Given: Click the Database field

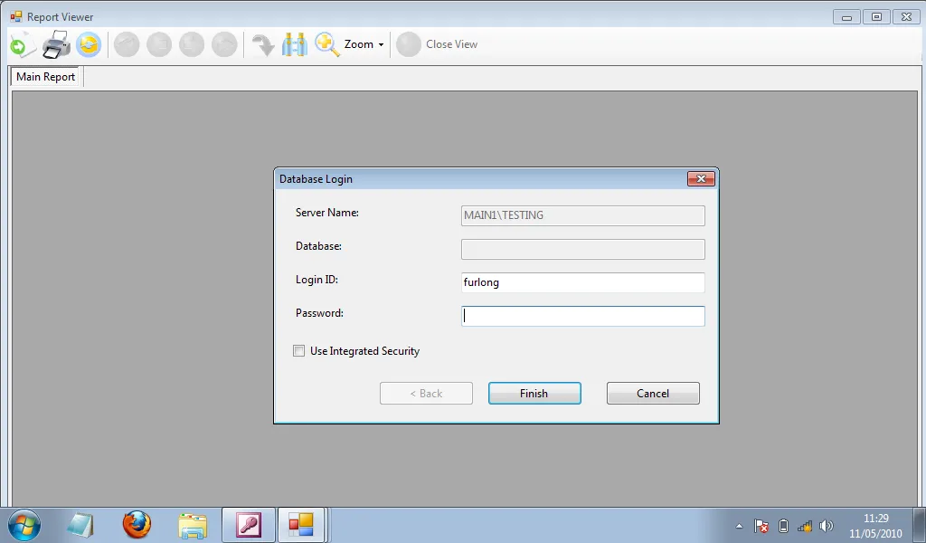Looking at the screenshot, I should tap(583, 250).
